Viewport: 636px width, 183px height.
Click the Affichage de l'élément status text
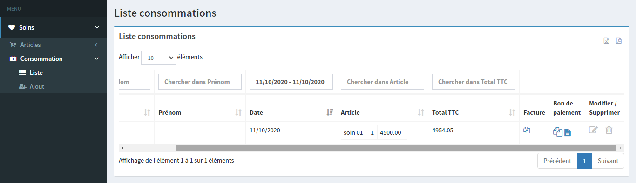pyautogui.click(x=176, y=161)
